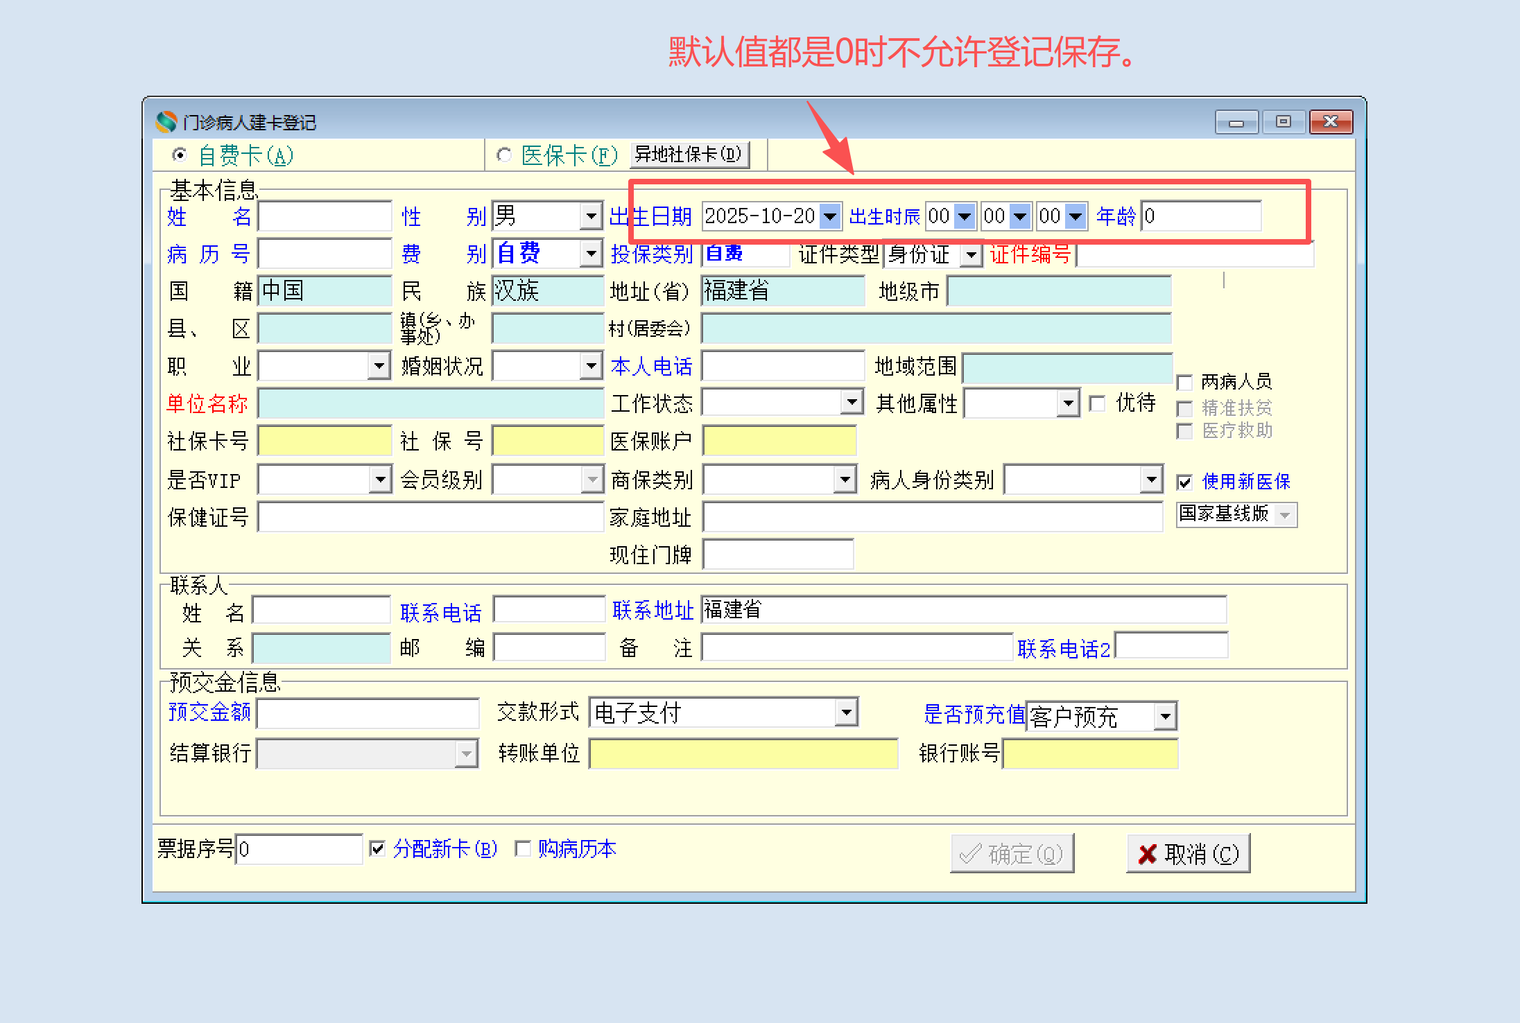This screenshot has width=1520, height=1023.
Task: Click the app logo icon in title bar
Action: (166, 122)
